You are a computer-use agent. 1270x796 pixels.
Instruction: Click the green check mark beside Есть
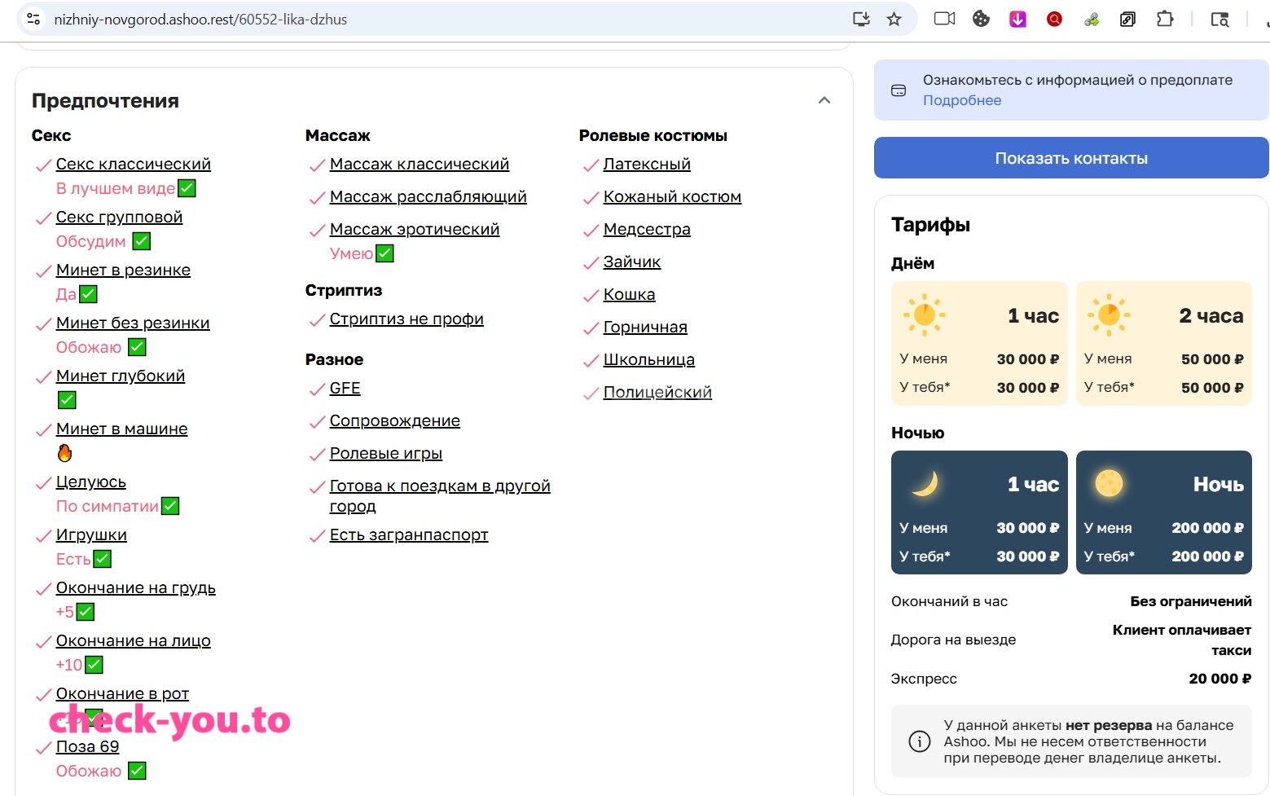103,559
